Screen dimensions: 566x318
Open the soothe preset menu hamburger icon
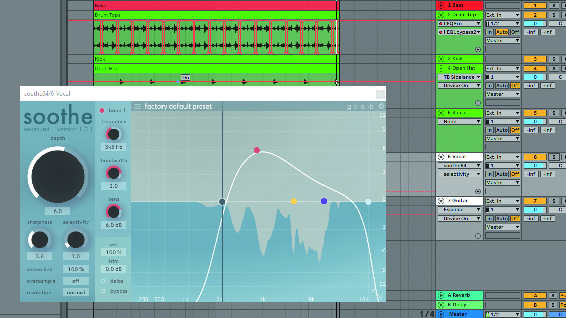[x=137, y=107]
